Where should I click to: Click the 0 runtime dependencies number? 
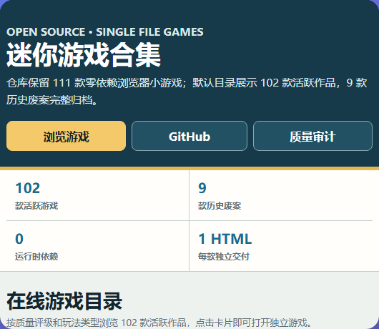pos(19,239)
